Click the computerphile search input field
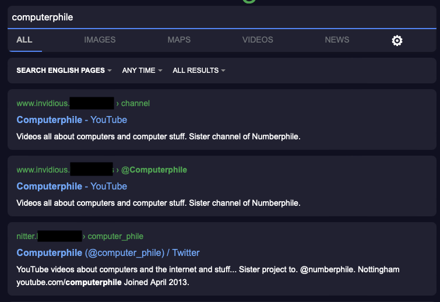The image size is (440, 302). (221, 17)
